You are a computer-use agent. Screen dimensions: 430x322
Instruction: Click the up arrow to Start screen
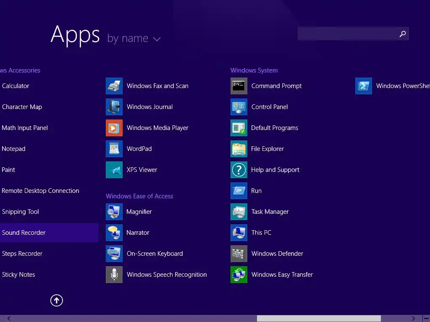(x=57, y=300)
